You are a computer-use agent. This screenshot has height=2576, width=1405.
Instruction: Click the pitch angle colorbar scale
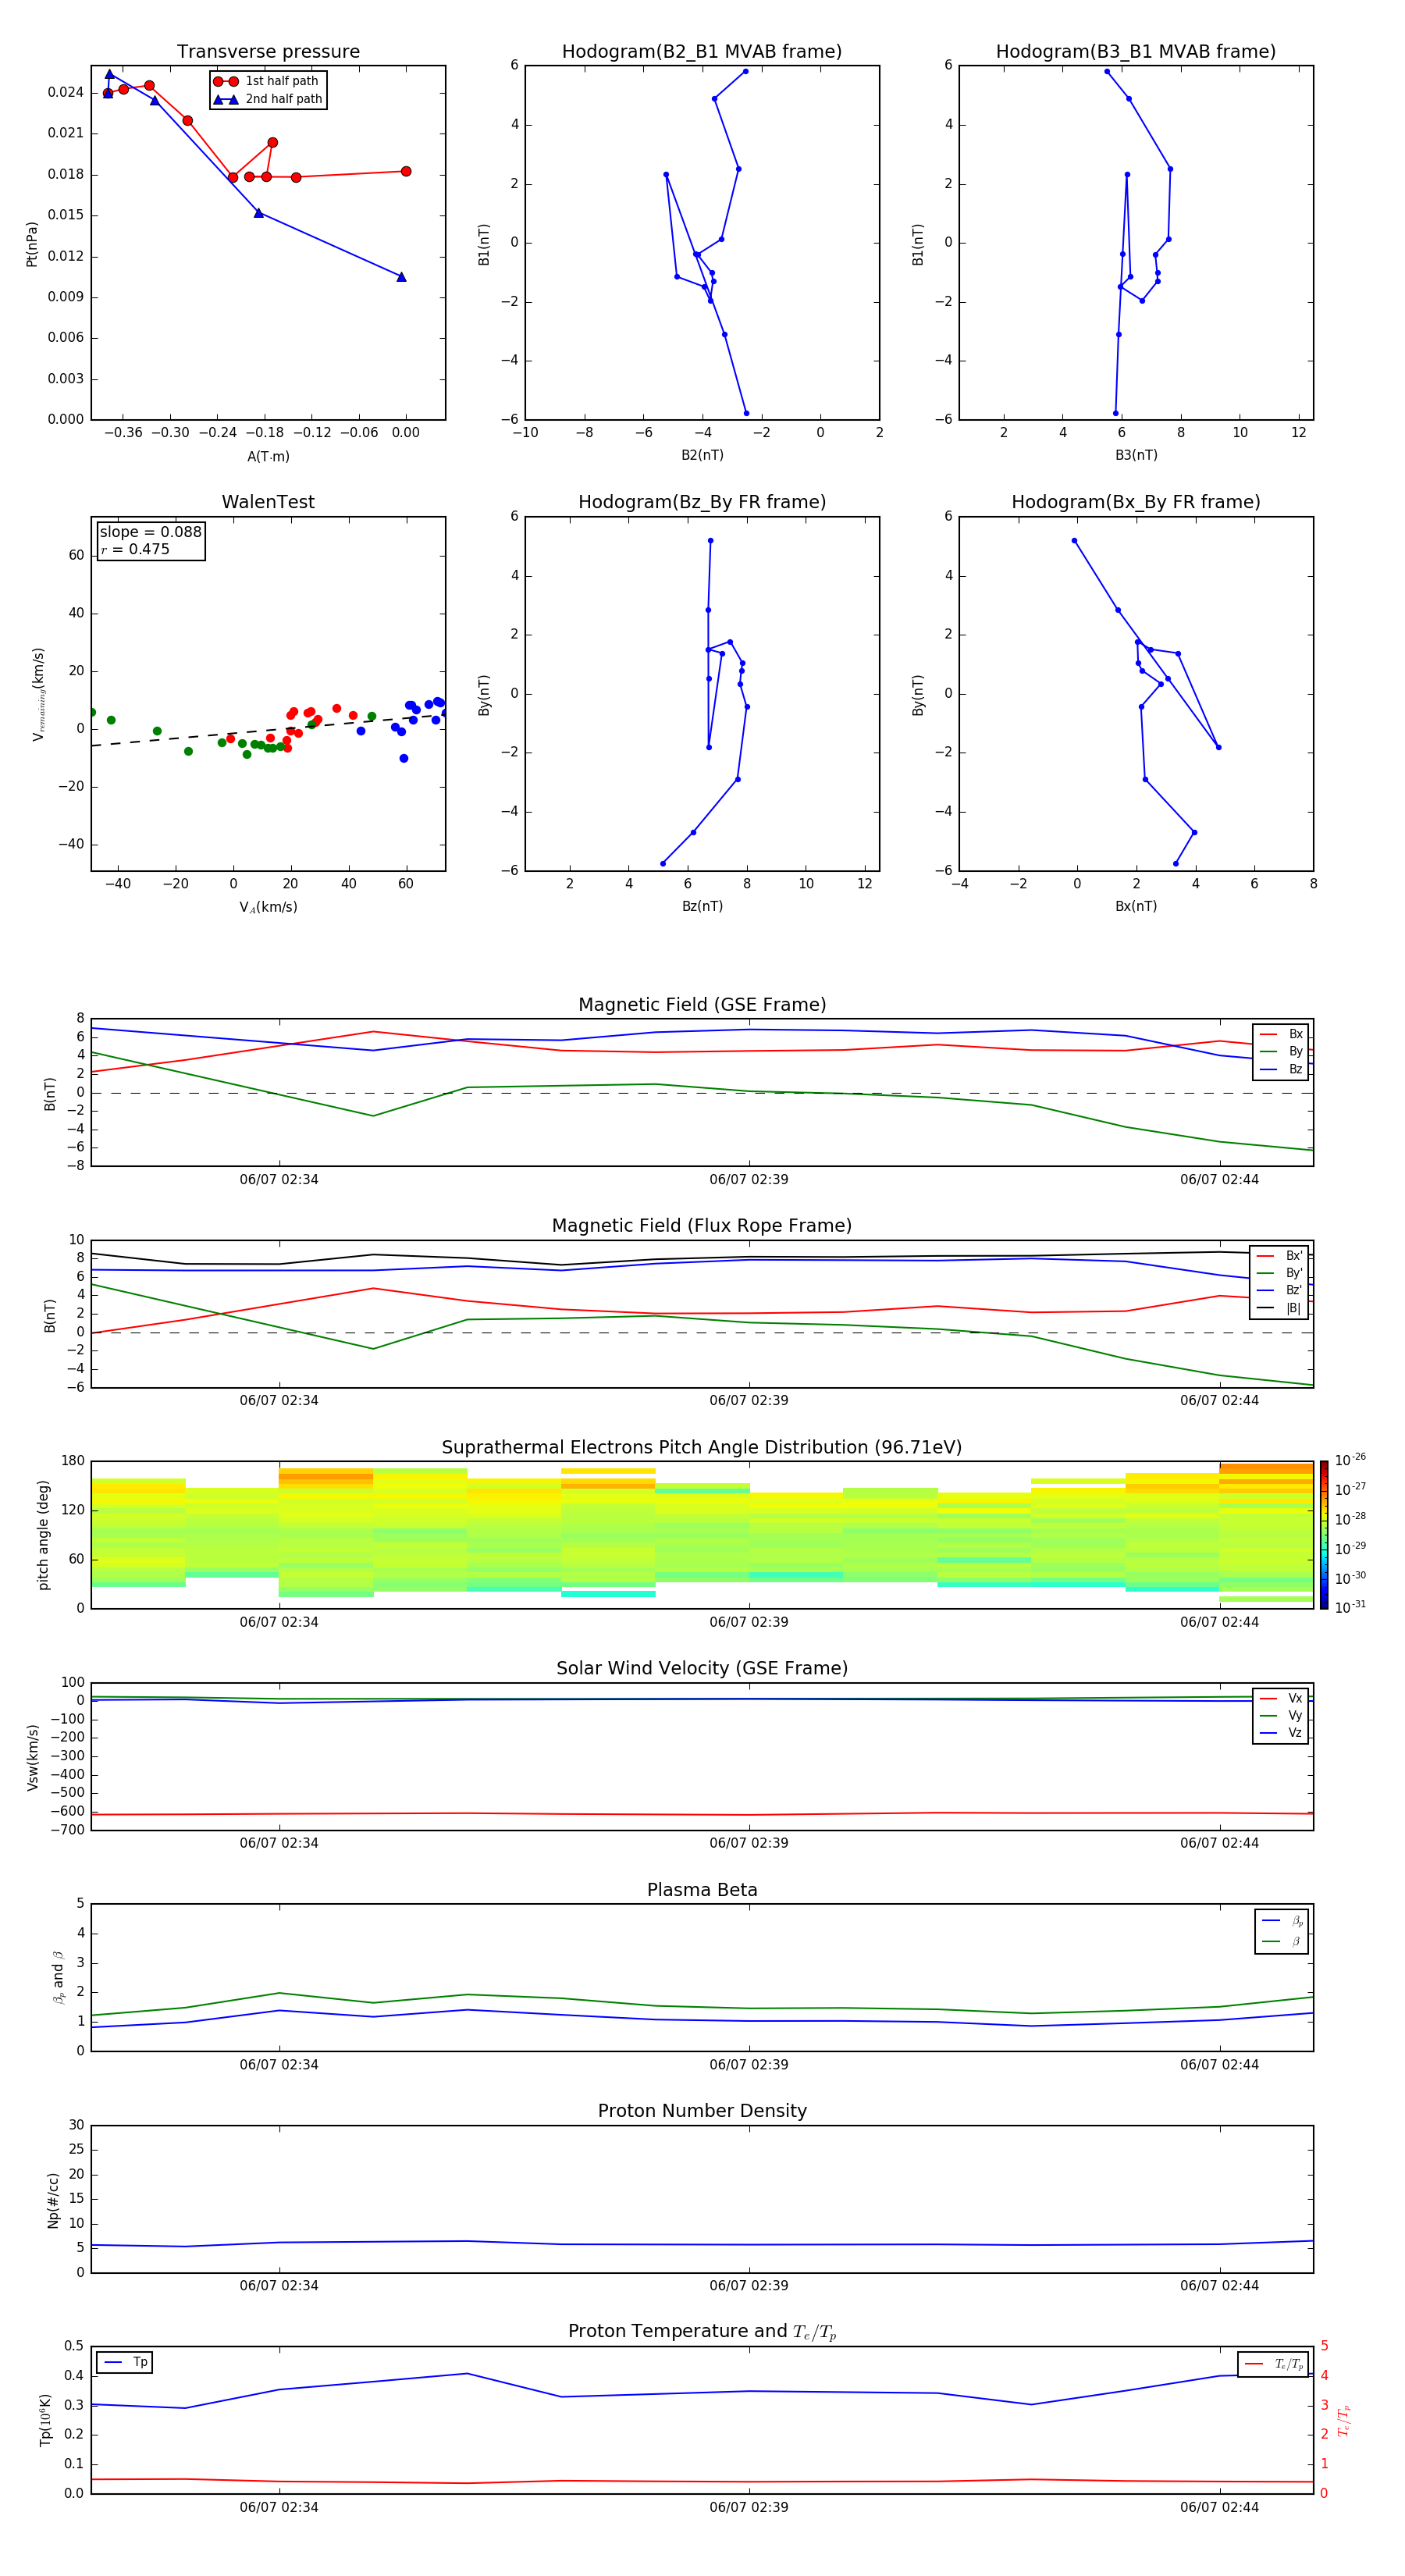click(x=1324, y=1535)
